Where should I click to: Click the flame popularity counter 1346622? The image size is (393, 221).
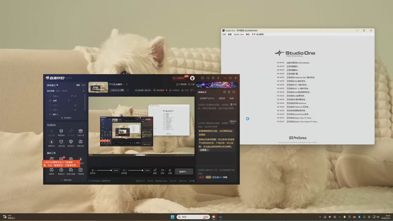174,90
